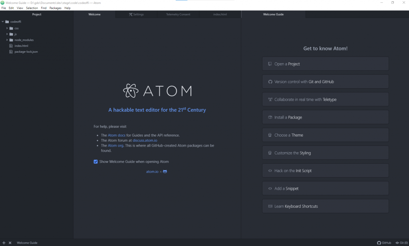Expand the Install a Package section
This screenshot has height=246, width=409.
(325, 117)
